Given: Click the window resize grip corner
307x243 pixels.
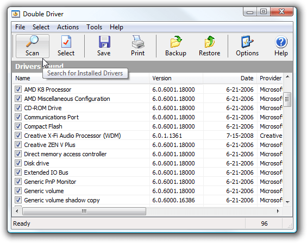Looking at the screenshot, I should tap(290, 226).
